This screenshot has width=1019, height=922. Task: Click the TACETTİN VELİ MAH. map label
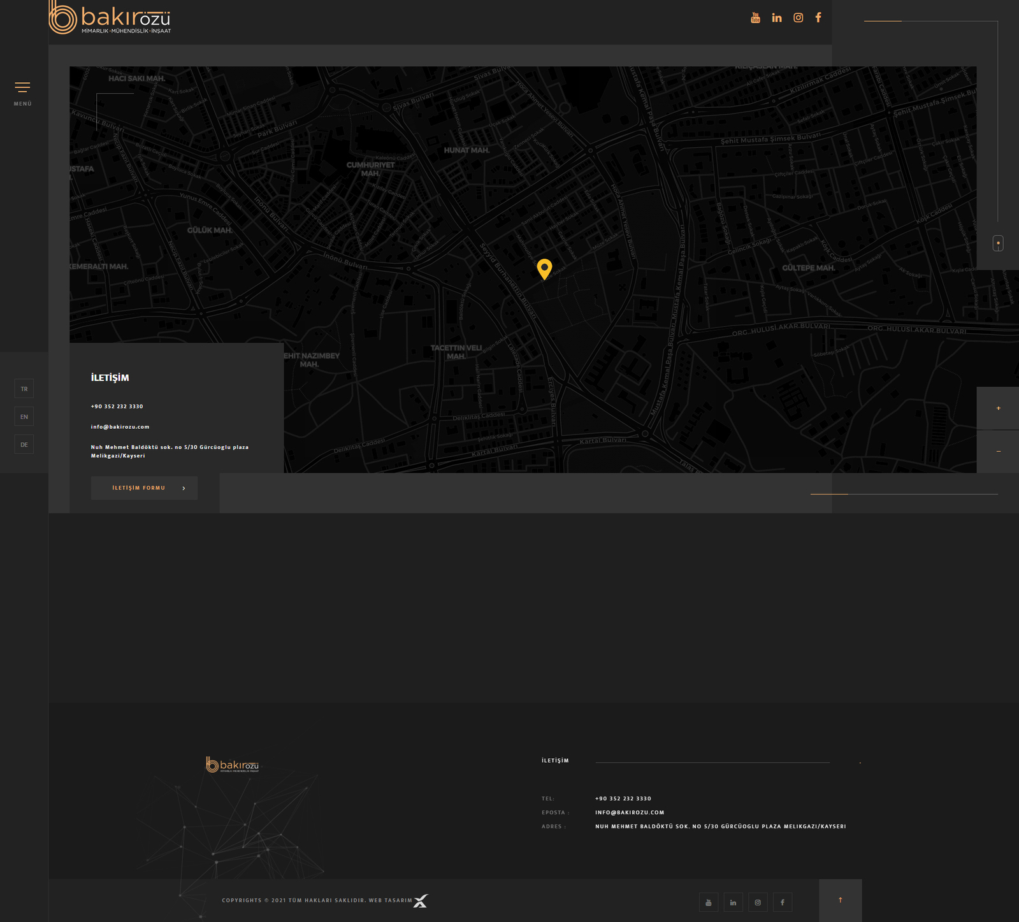click(x=456, y=352)
